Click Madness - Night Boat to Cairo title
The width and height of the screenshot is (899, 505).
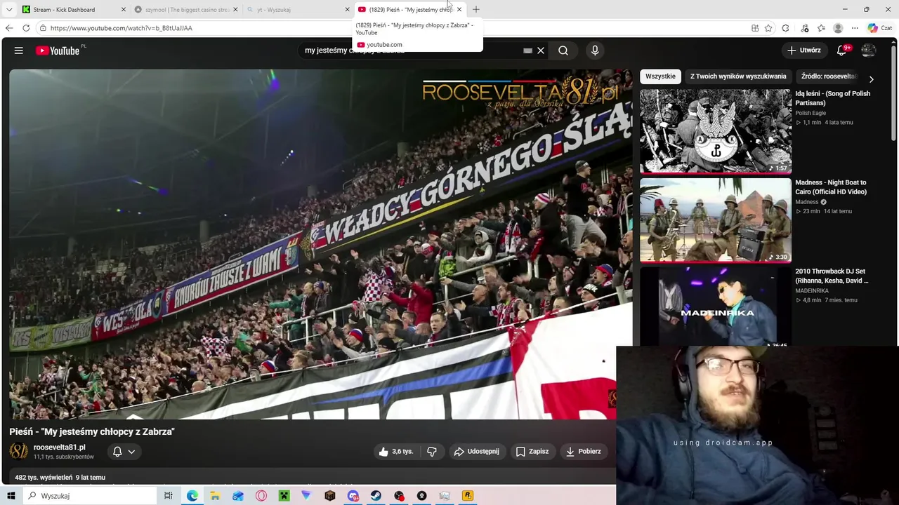click(831, 187)
